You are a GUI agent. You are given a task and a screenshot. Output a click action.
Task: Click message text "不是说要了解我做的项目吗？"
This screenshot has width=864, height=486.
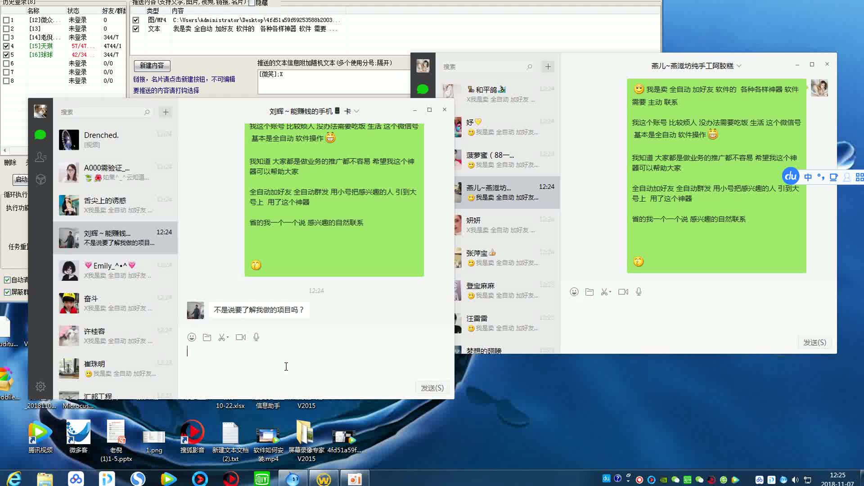point(259,310)
